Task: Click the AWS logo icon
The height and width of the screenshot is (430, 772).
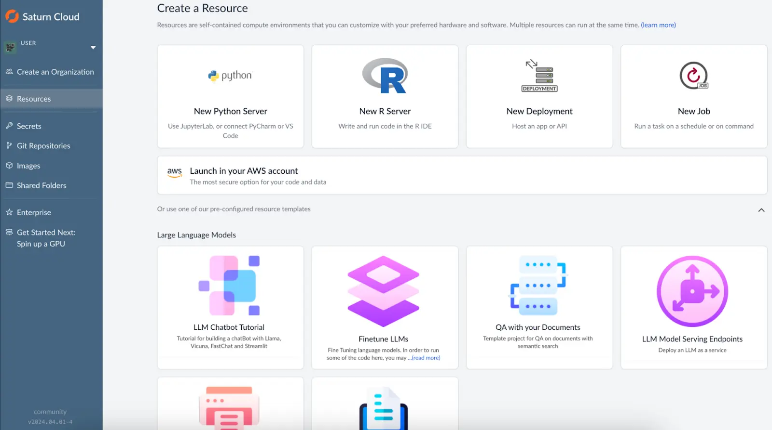Action: pos(175,172)
